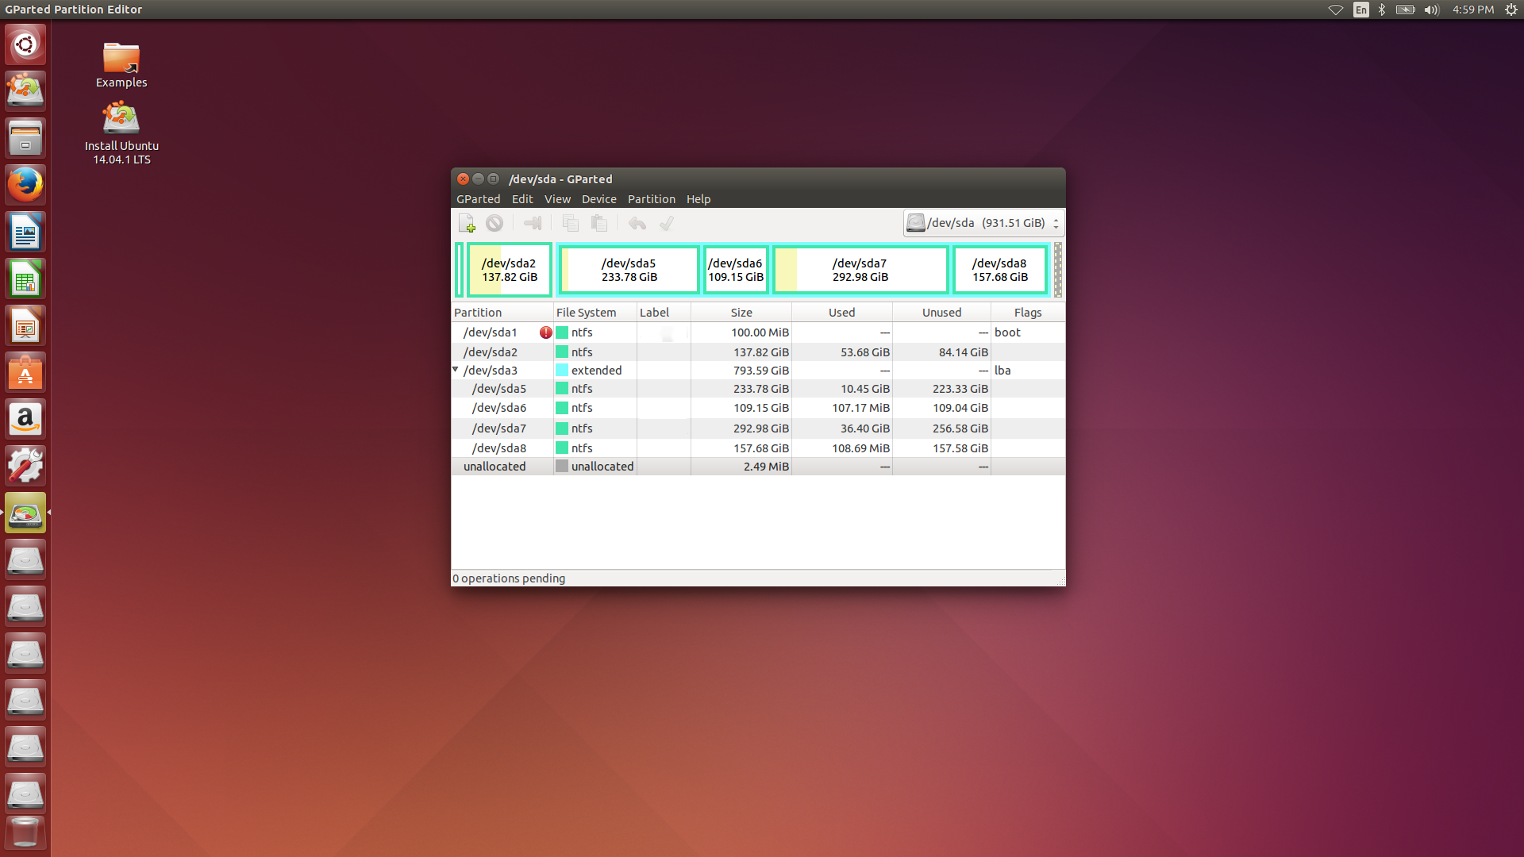Click the apply all operations checkmark icon
Screen dimensions: 1524x857
(667, 224)
